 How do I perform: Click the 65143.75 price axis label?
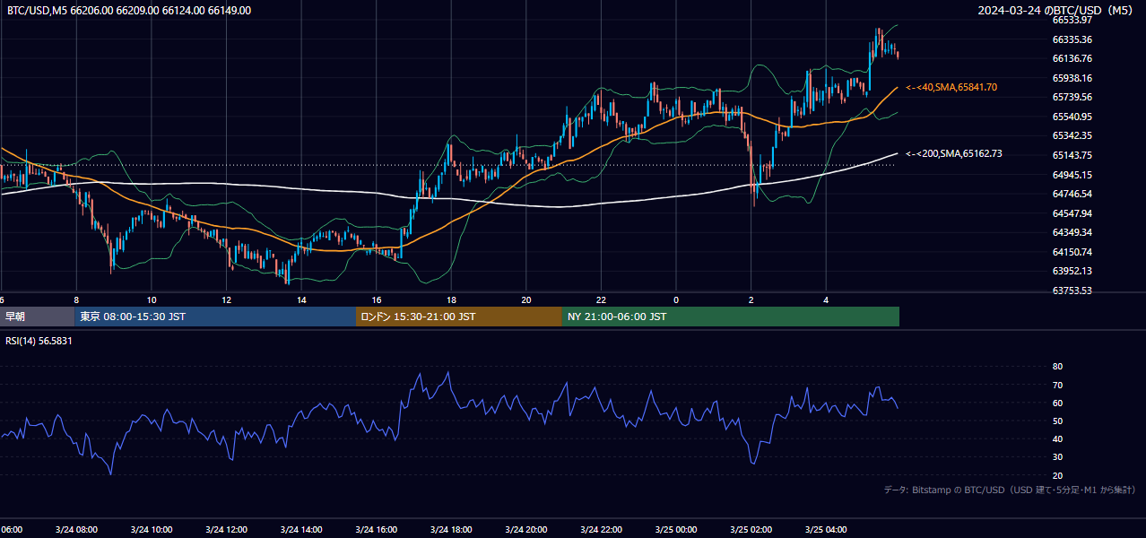pos(1072,155)
